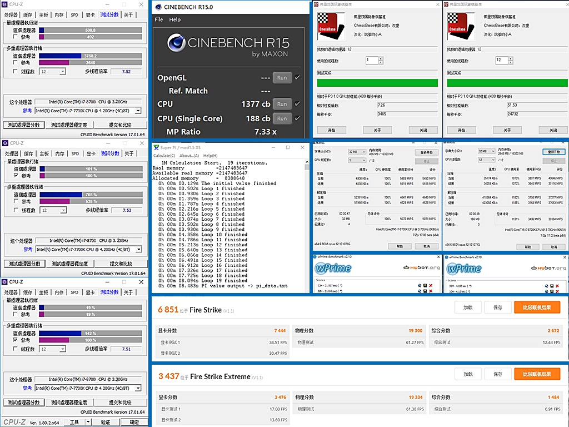The height and width of the screenshot is (427, 569).
Task: Click the thread count field showing 12 in the Fritz window
Action: [x=502, y=60]
